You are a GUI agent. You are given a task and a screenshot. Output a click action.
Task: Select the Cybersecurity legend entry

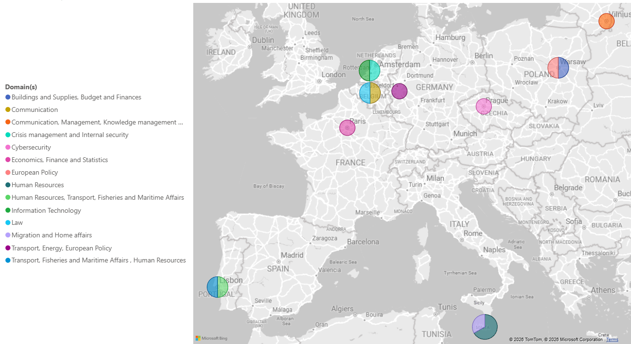28,147
